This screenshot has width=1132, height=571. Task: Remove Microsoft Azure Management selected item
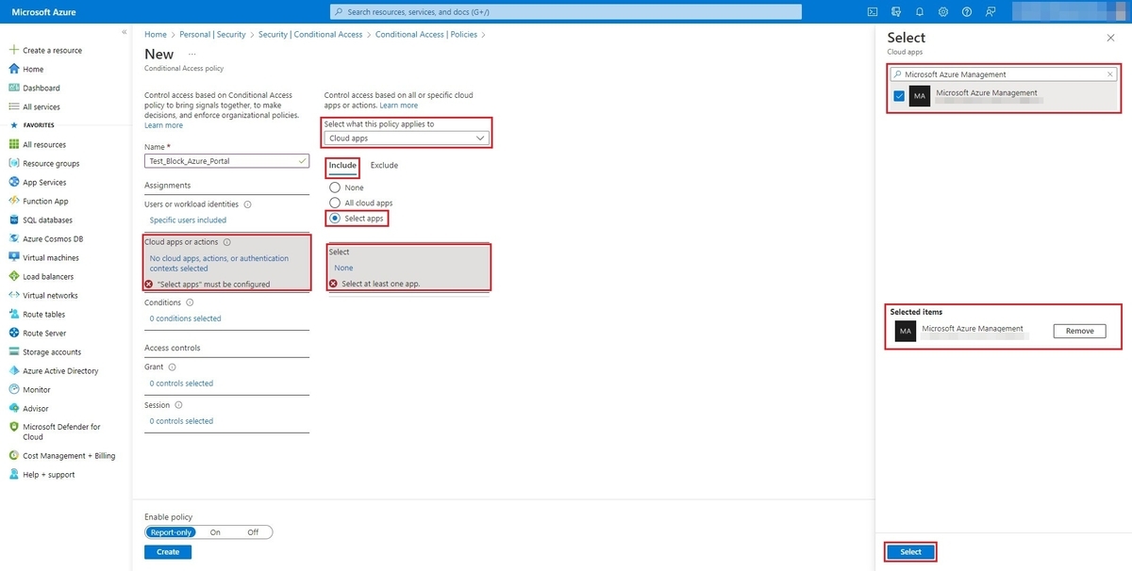point(1079,331)
